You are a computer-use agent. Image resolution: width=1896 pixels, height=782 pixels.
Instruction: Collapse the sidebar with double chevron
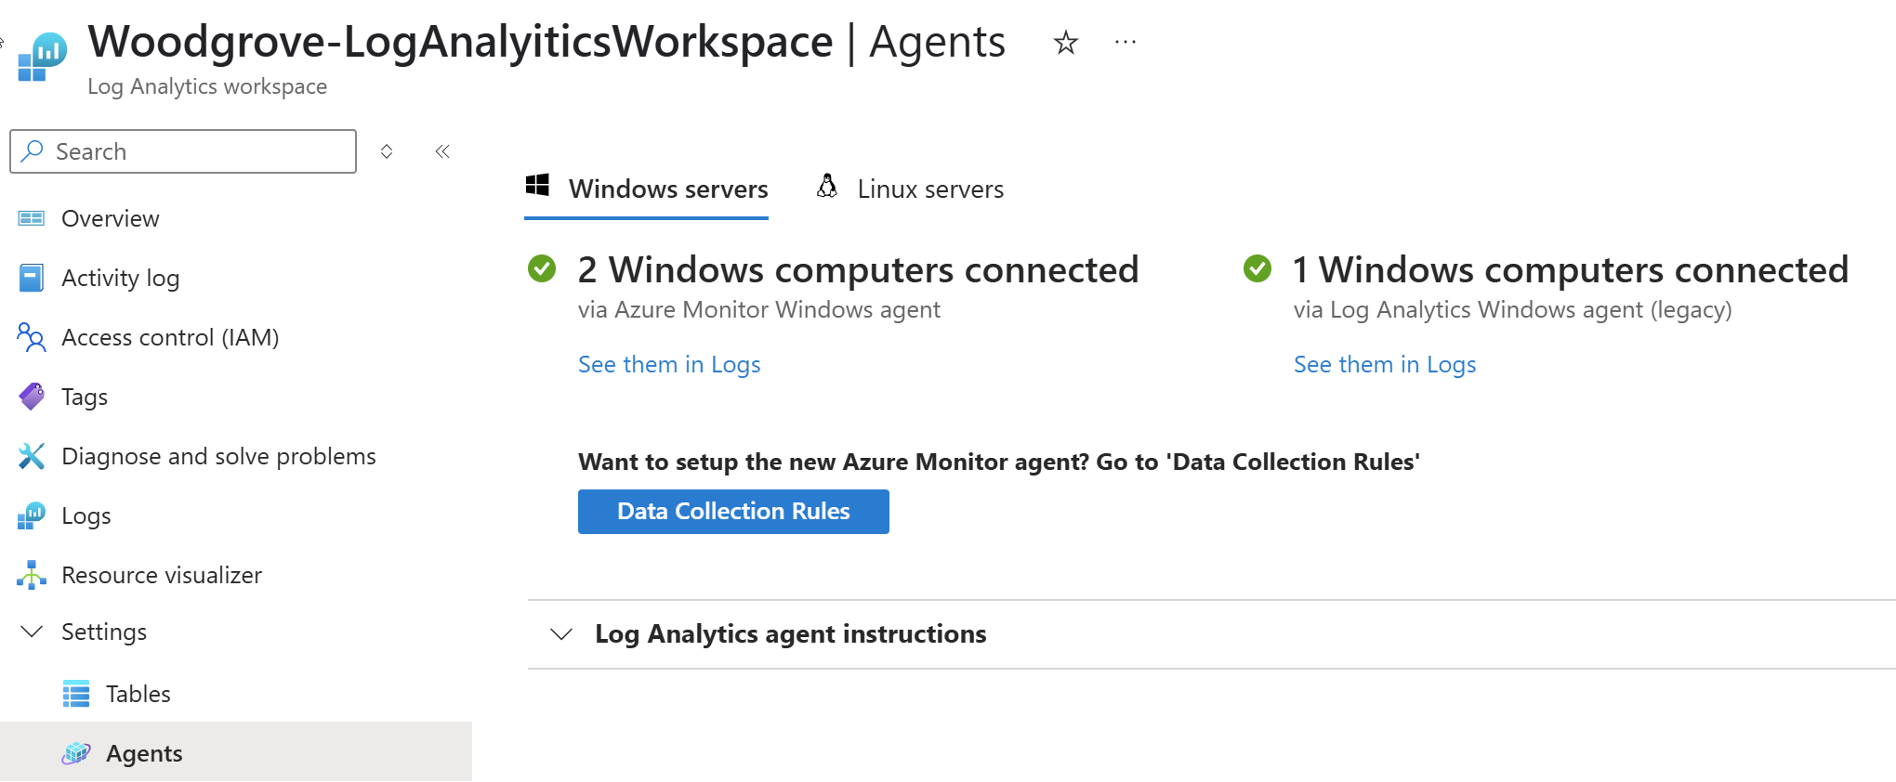click(x=442, y=151)
